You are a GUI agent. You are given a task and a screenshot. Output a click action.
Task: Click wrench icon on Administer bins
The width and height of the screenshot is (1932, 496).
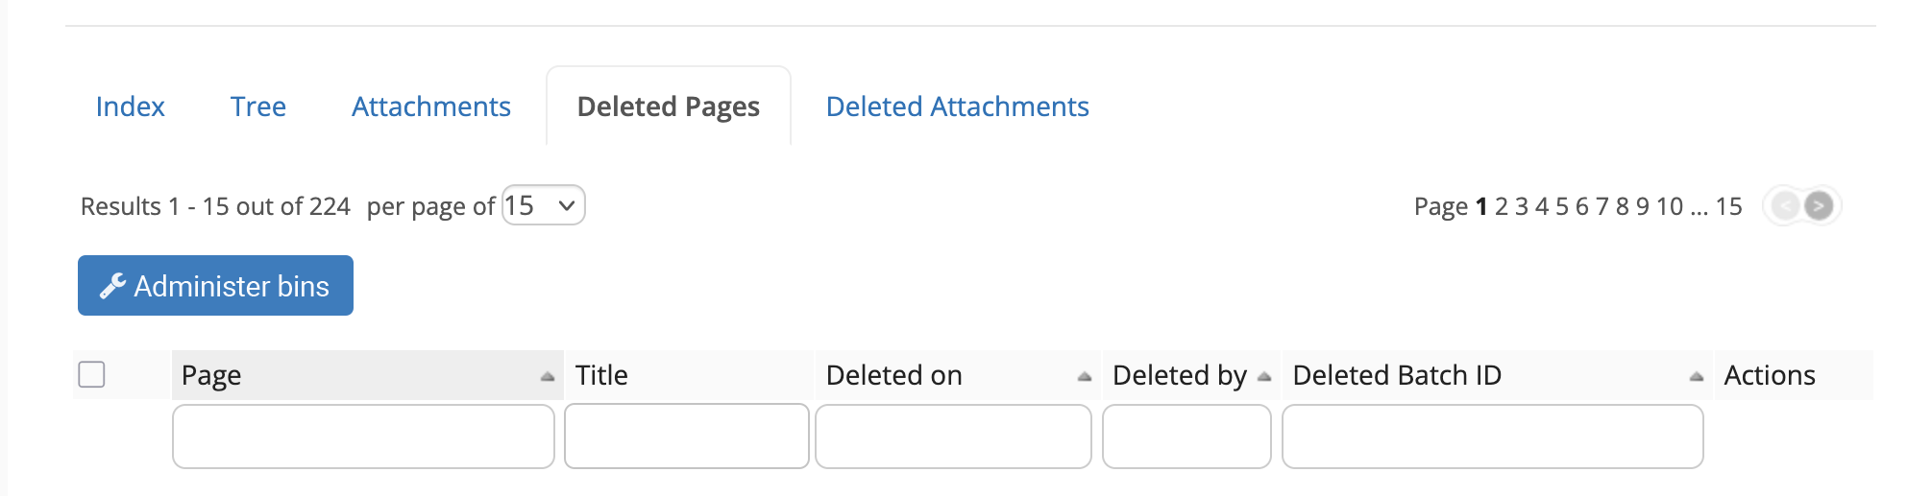(112, 286)
